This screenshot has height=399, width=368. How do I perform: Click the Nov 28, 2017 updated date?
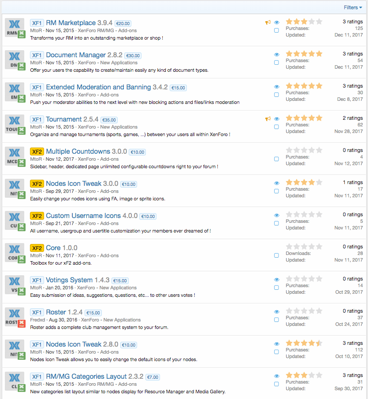[349, 131]
